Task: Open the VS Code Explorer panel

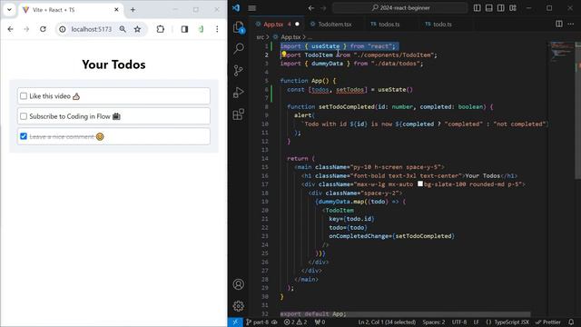Action: 239,27
